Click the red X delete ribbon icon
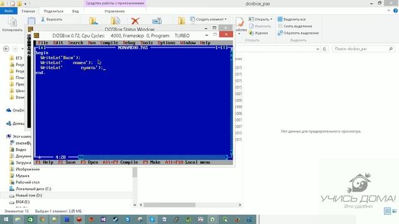399x224 pixels. click(135, 21)
